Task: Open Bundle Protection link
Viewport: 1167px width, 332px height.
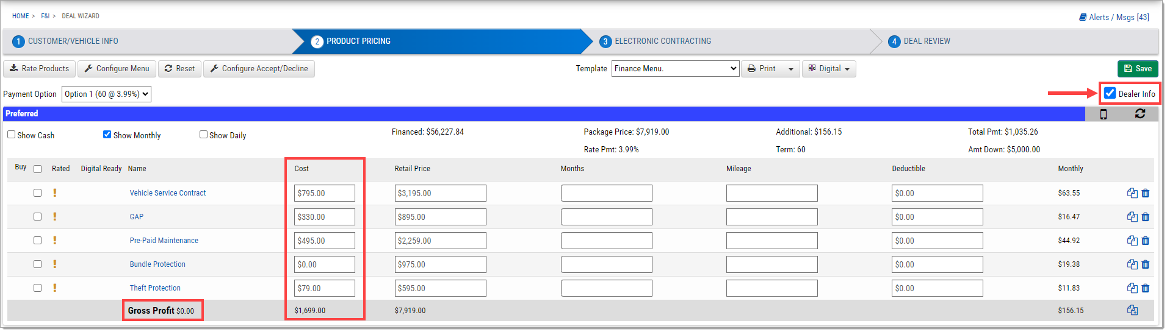Action: point(157,264)
